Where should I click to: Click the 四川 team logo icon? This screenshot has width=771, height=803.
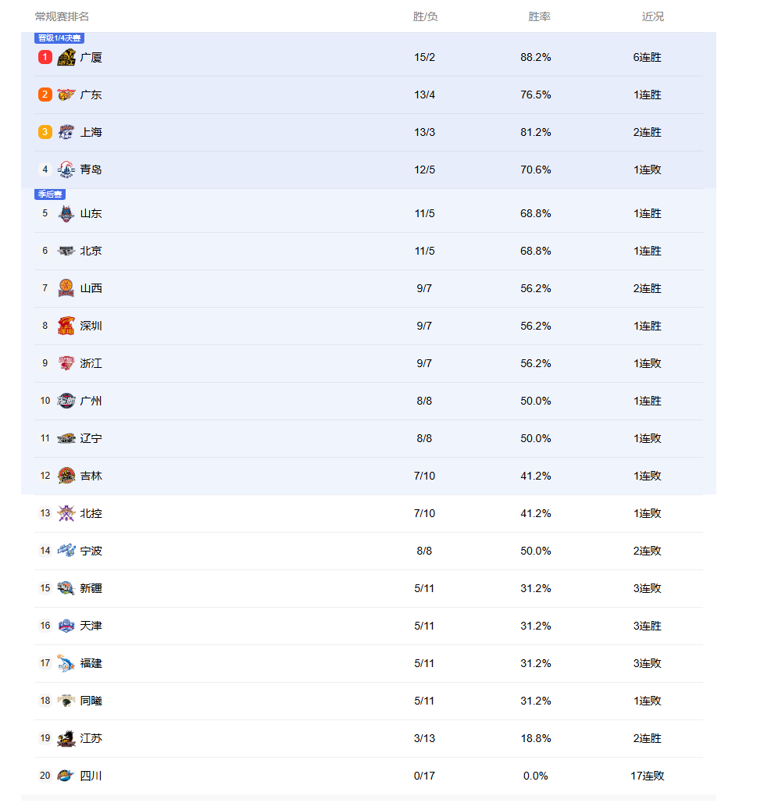(66, 776)
